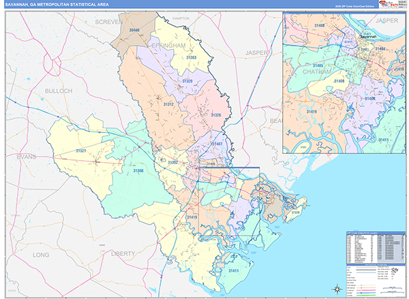Select the brown 30446 ZIP code area
The width and height of the screenshot is (409, 299).
134,31
